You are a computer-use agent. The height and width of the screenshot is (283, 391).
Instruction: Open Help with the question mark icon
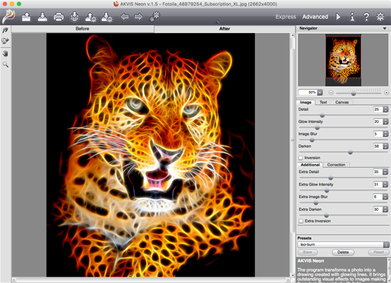click(367, 16)
